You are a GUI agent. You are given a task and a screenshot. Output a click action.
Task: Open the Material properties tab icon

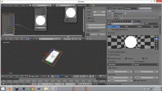[x=132, y=21]
